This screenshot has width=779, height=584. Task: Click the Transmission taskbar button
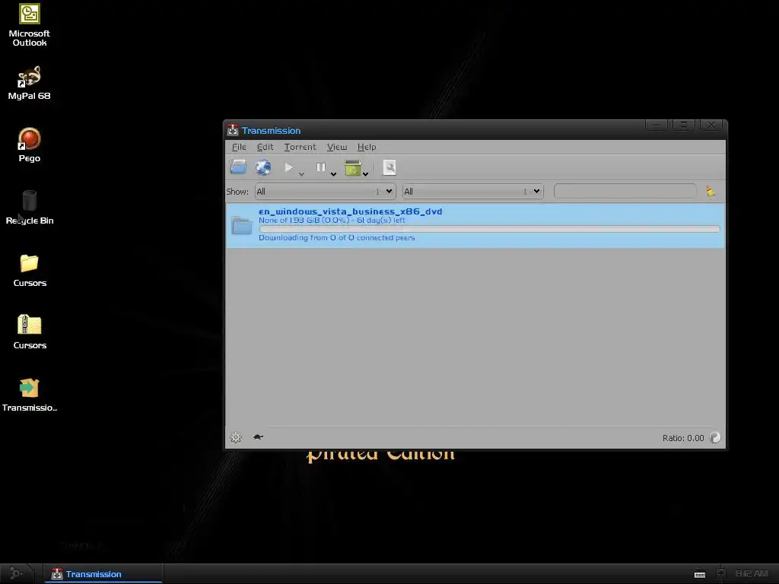(x=103, y=573)
